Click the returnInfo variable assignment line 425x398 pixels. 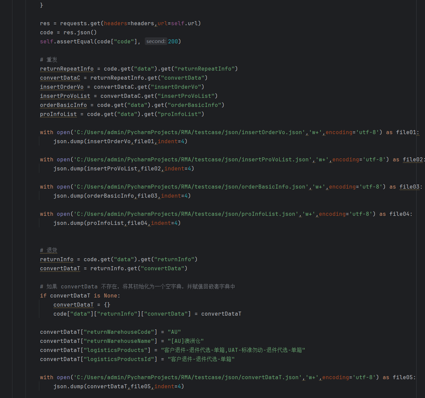click(118, 259)
